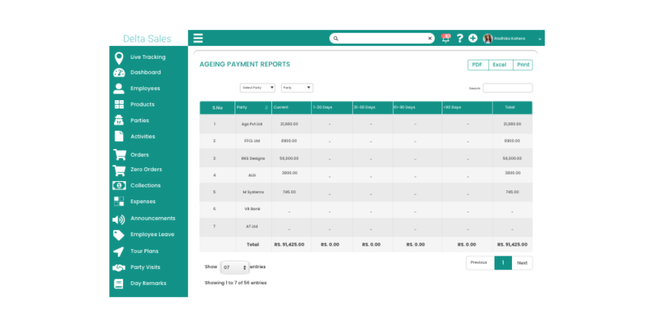This screenshot has height=327, width=654.
Task: Open help question mark icon
Action: [460, 39]
